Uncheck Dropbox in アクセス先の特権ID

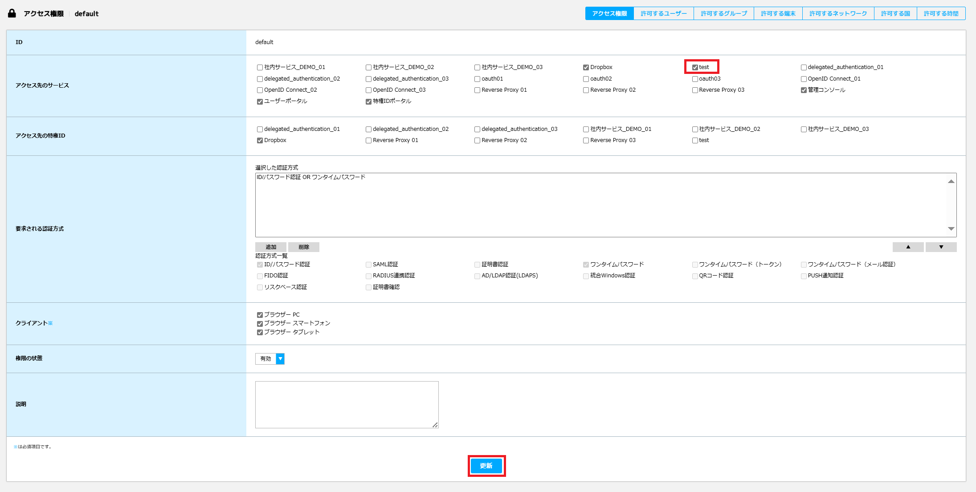point(260,140)
